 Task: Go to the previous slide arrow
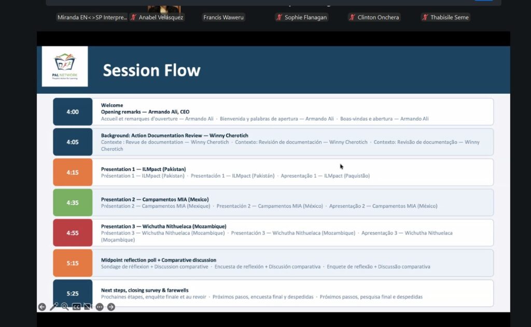(42, 307)
